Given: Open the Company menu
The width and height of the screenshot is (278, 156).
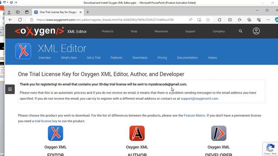Looking at the screenshot, I should click(218, 31).
